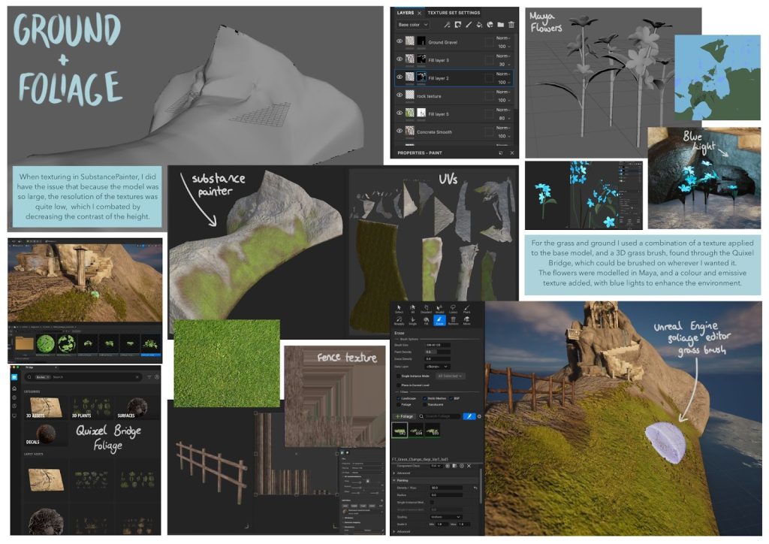
Task: Delete layer with the trash icon
Action: [511, 25]
